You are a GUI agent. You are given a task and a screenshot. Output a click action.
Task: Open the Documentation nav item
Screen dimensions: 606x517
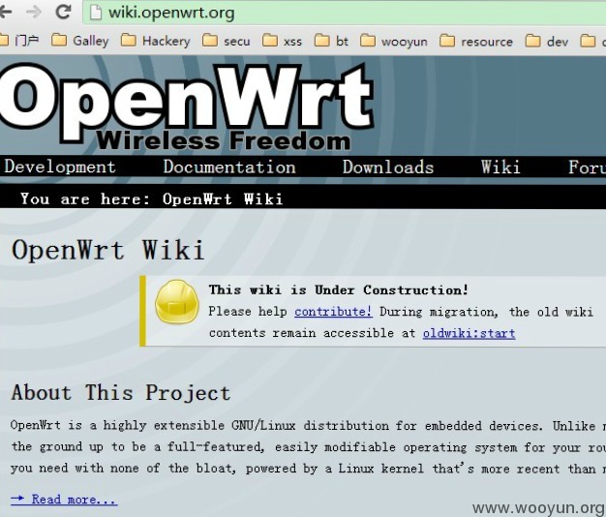coord(229,167)
